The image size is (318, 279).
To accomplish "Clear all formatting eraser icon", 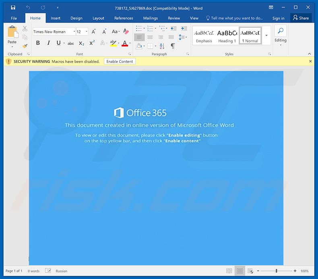I will pos(126,31).
